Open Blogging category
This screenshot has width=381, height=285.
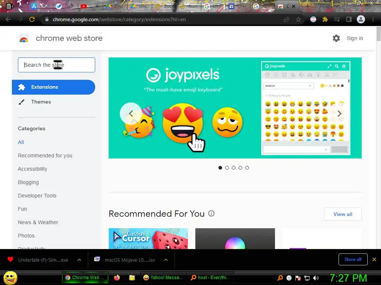coord(28,182)
